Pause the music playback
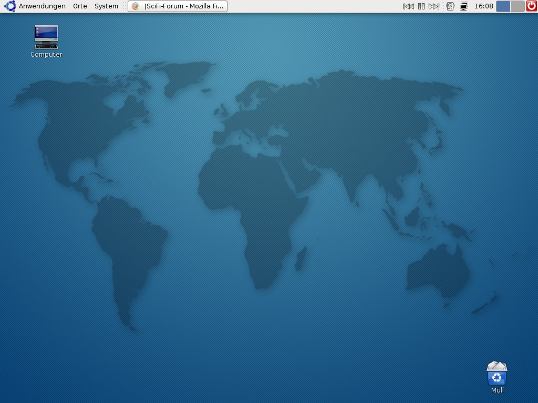The image size is (538, 403). pyautogui.click(x=421, y=6)
